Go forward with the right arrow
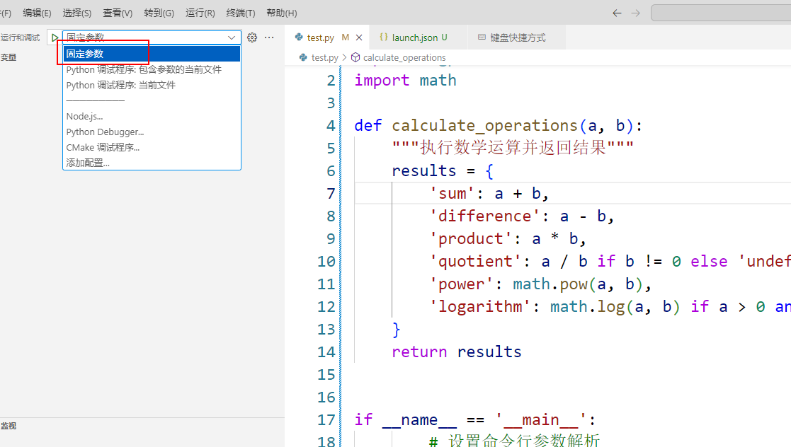This screenshot has height=447, width=791. click(x=636, y=13)
